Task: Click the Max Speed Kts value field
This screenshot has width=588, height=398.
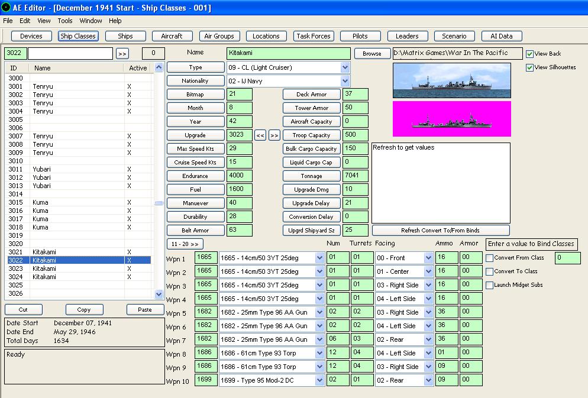Action: 239,148
